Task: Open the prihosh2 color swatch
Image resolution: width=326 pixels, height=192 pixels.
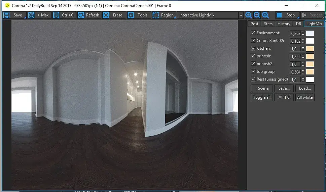Action: coord(310,64)
